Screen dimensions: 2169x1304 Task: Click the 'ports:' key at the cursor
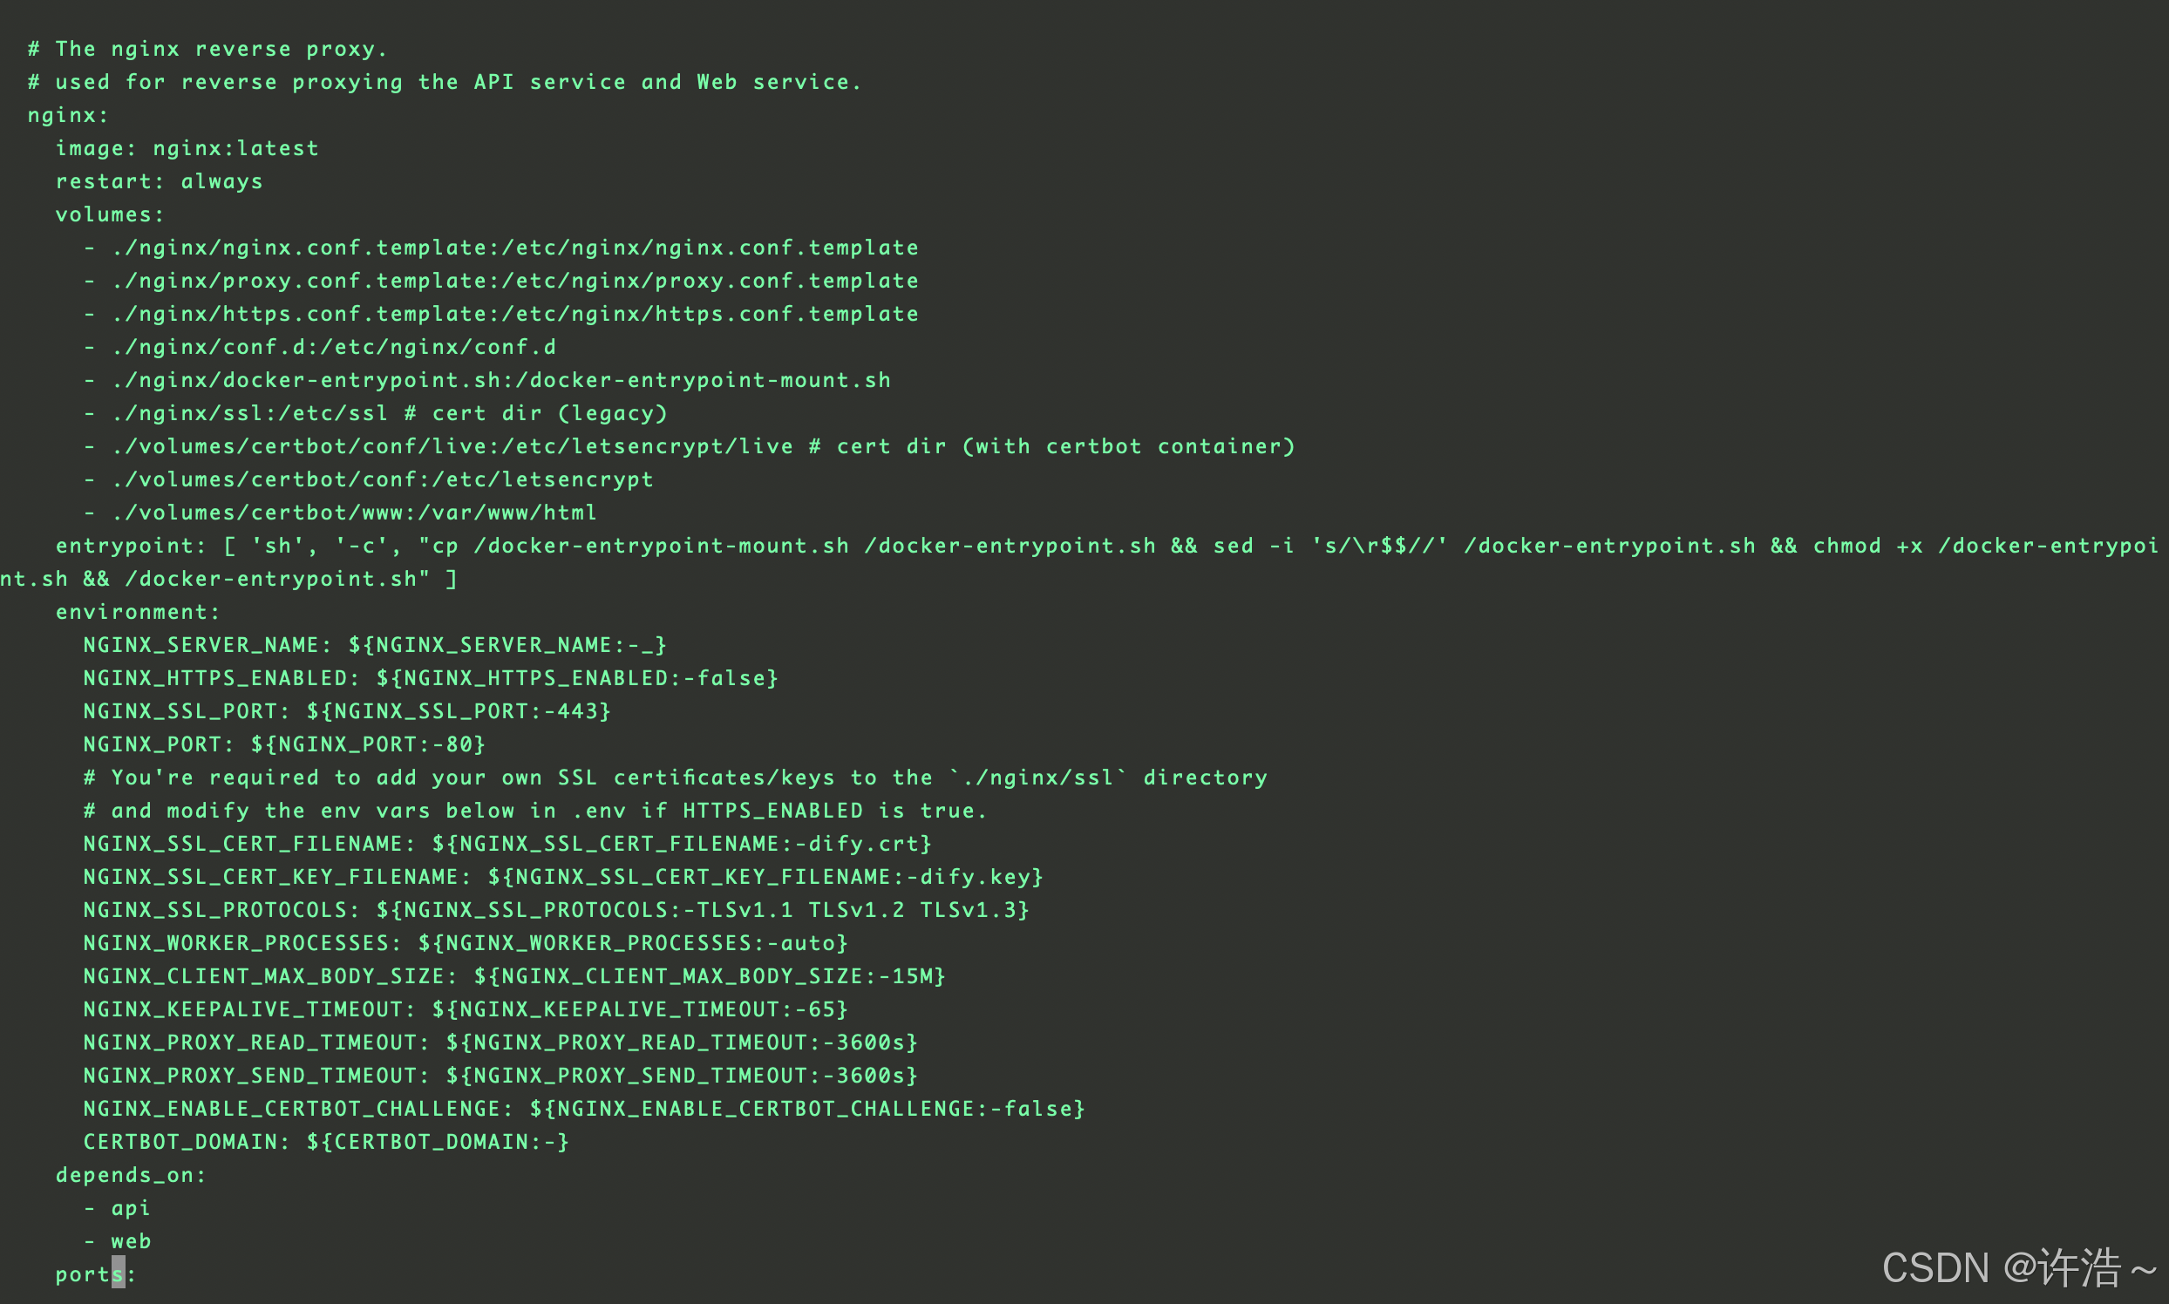tap(96, 1275)
